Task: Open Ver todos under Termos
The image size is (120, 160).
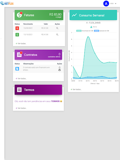Action: [x=21, y=108]
